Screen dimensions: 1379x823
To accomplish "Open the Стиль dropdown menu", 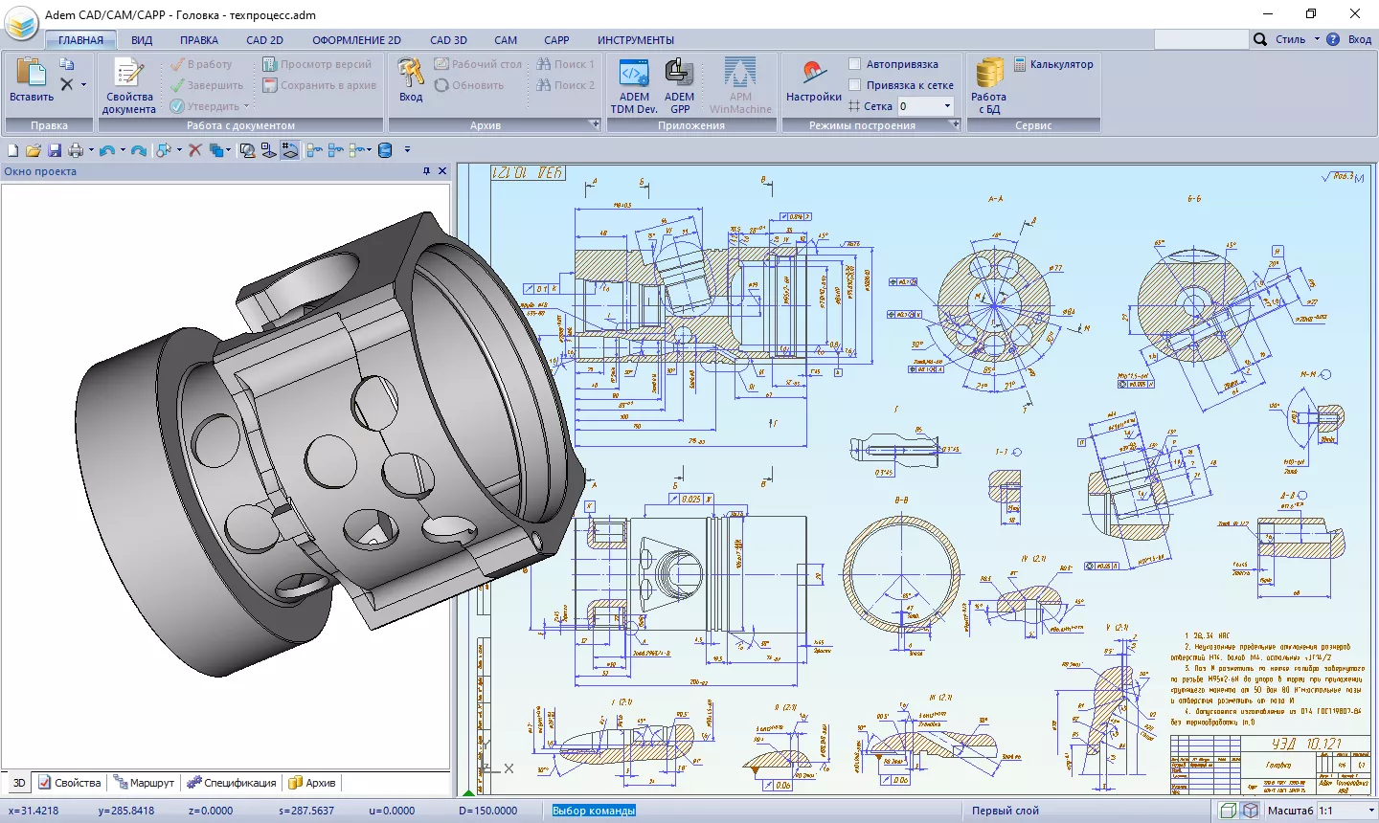I will coord(1297,39).
